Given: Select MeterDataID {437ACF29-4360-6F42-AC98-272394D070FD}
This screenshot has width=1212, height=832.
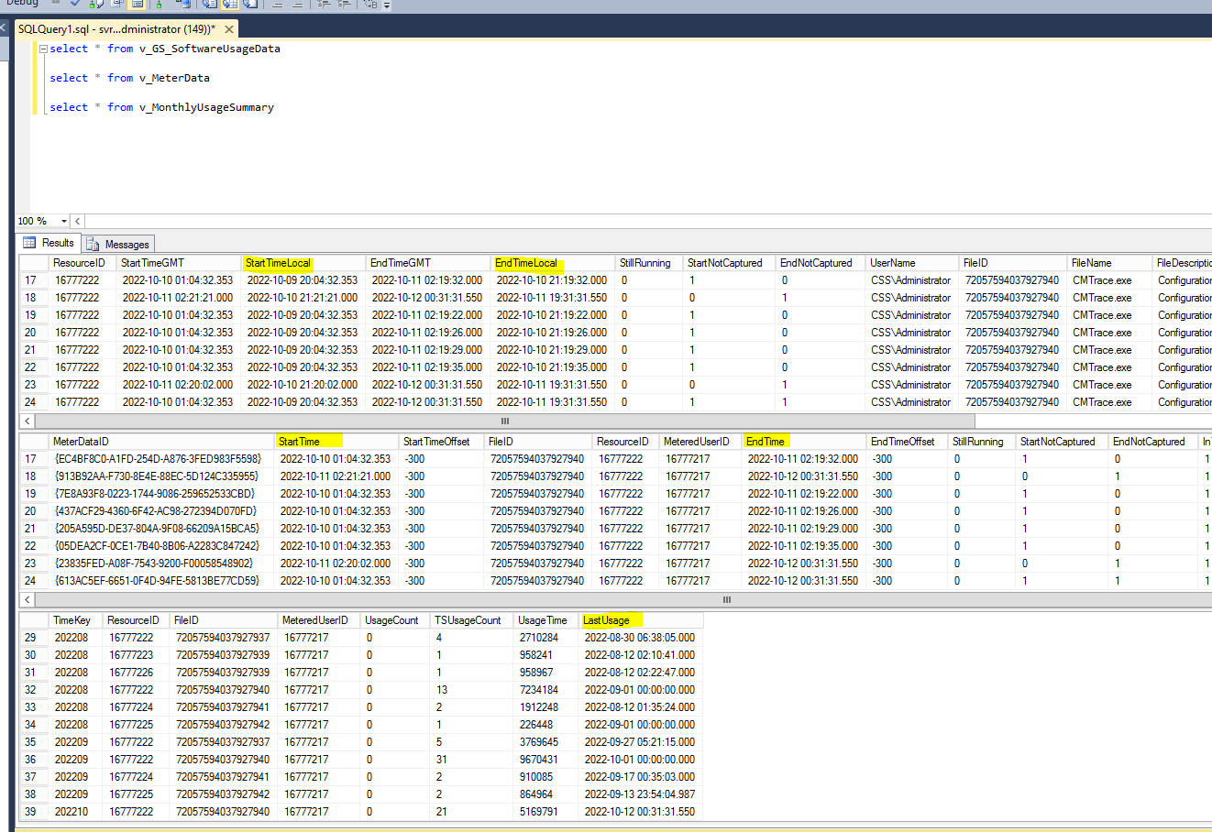Looking at the screenshot, I should (161, 511).
